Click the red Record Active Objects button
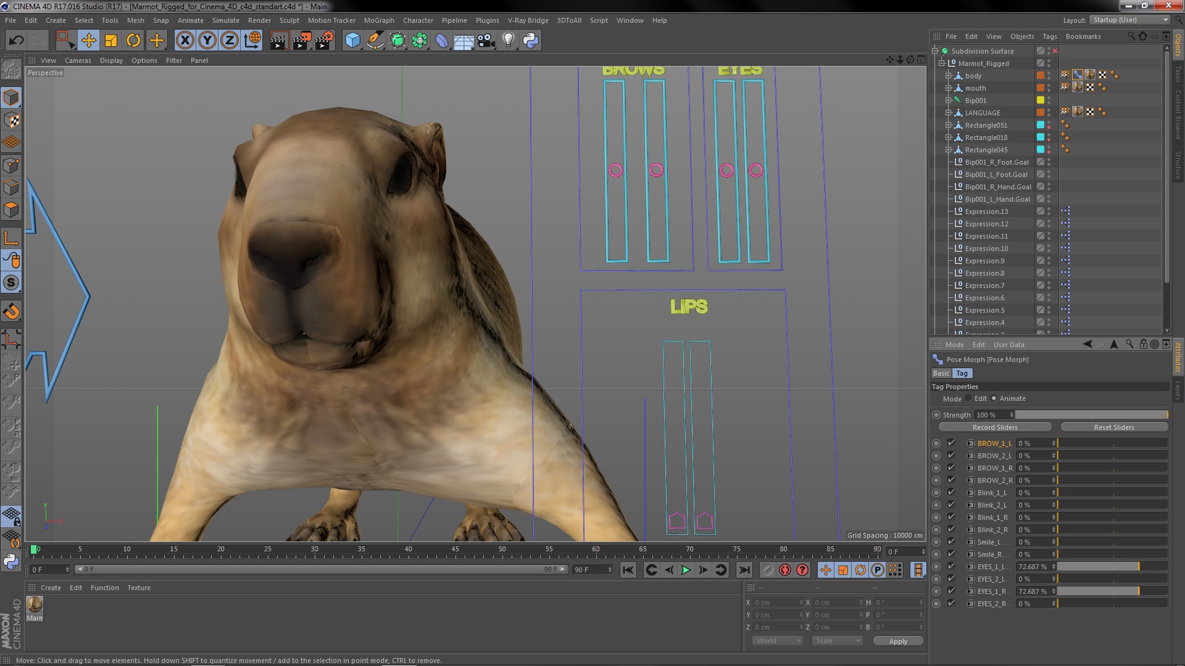This screenshot has height=666, width=1185. (x=785, y=570)
